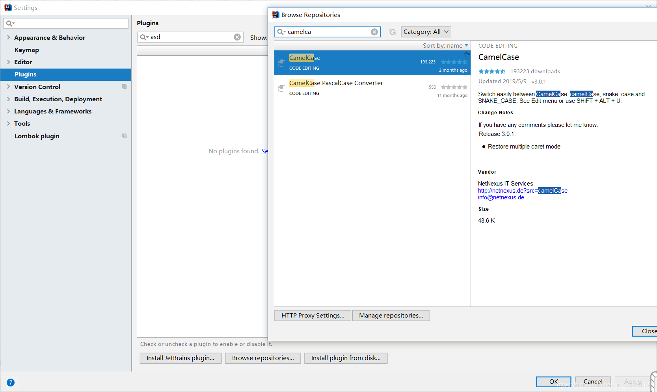Open the Category: All dropdown

tap(426, 32)
